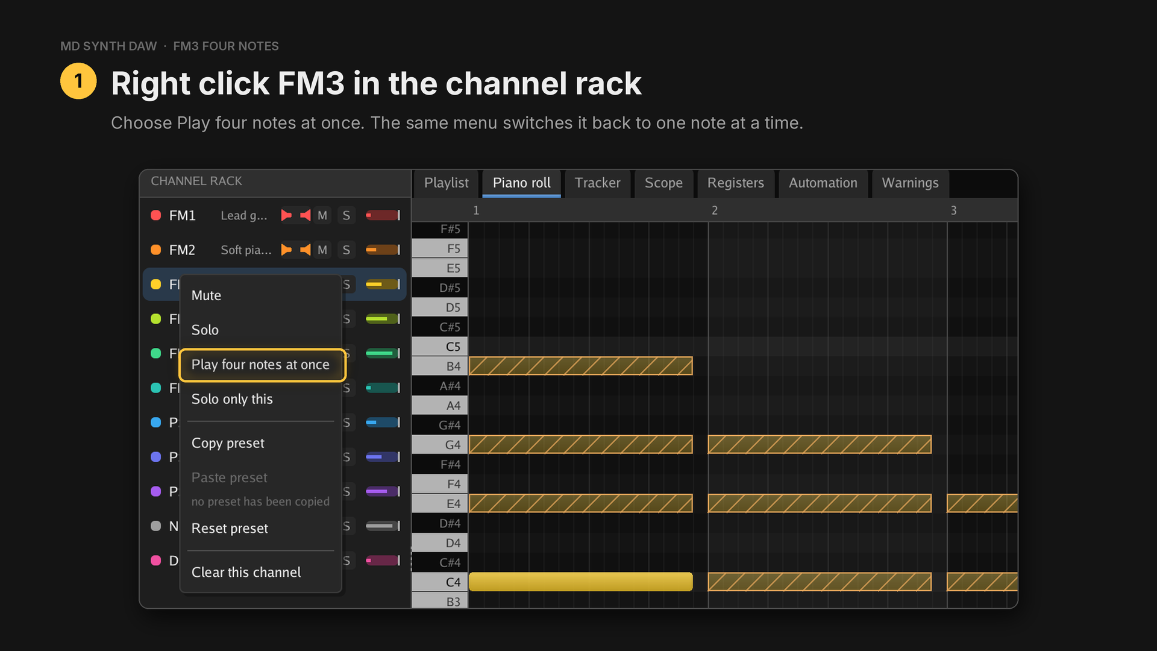Adjust the red FM1 level slider
Screen dimensions: 1157x651
383,215
